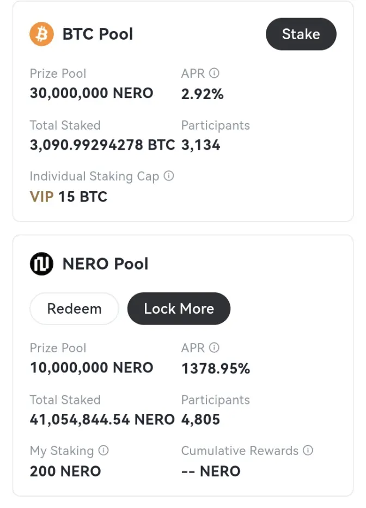Click the black NERO logo icon
This screenshot has width=366, height=508.
point(41,264)
